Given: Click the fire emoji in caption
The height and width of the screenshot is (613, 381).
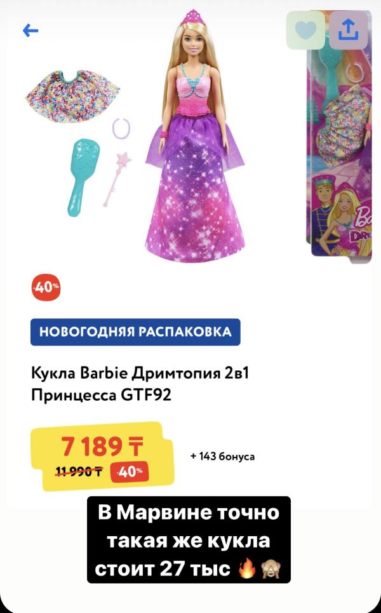Looking at the screenshot, I should (248, 568).
